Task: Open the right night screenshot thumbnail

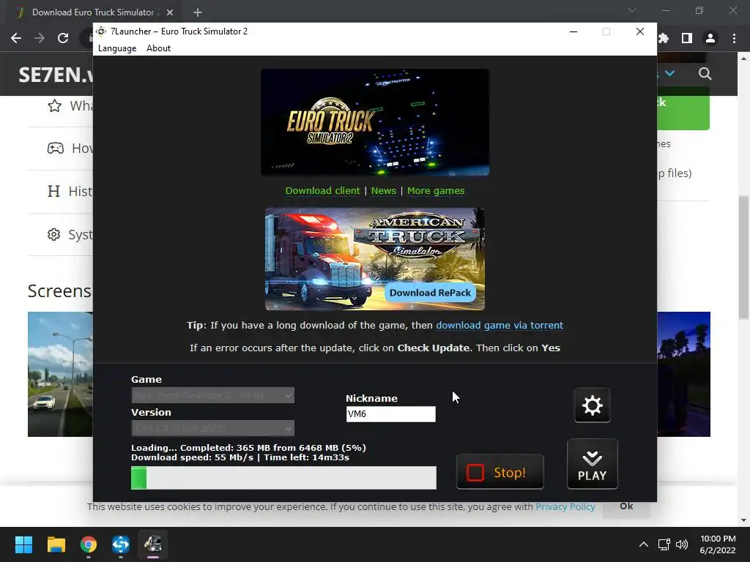Action: [x=683, y=374]
